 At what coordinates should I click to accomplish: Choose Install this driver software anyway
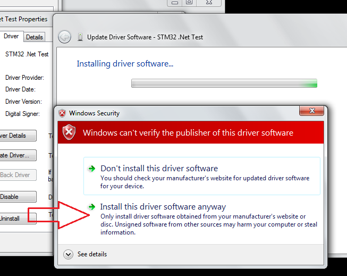(202, 219)
